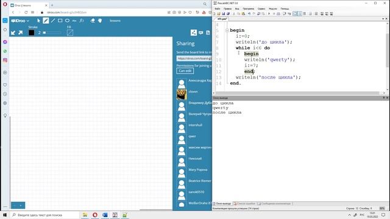Click the Opera address bar URL
The height and width of the screenshot is (219, 390).
click(x=66, y=12)
